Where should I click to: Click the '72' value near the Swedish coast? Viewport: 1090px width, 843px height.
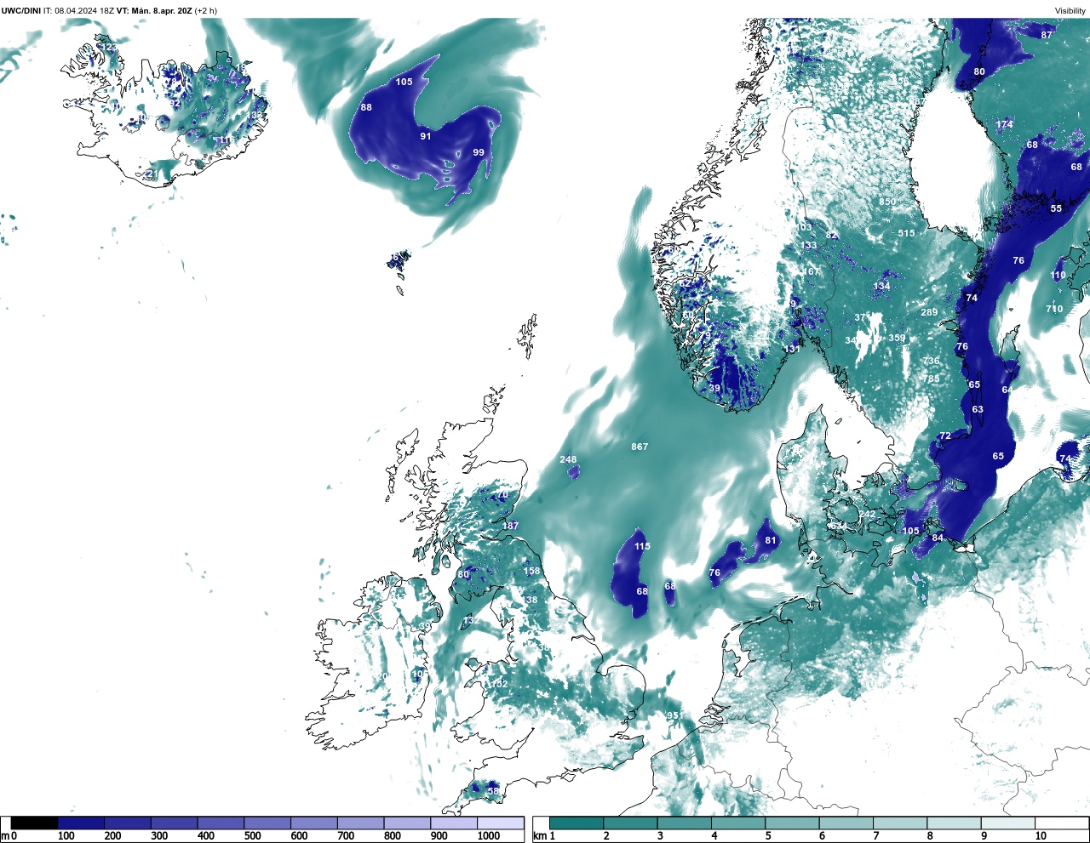pos(945,436)
